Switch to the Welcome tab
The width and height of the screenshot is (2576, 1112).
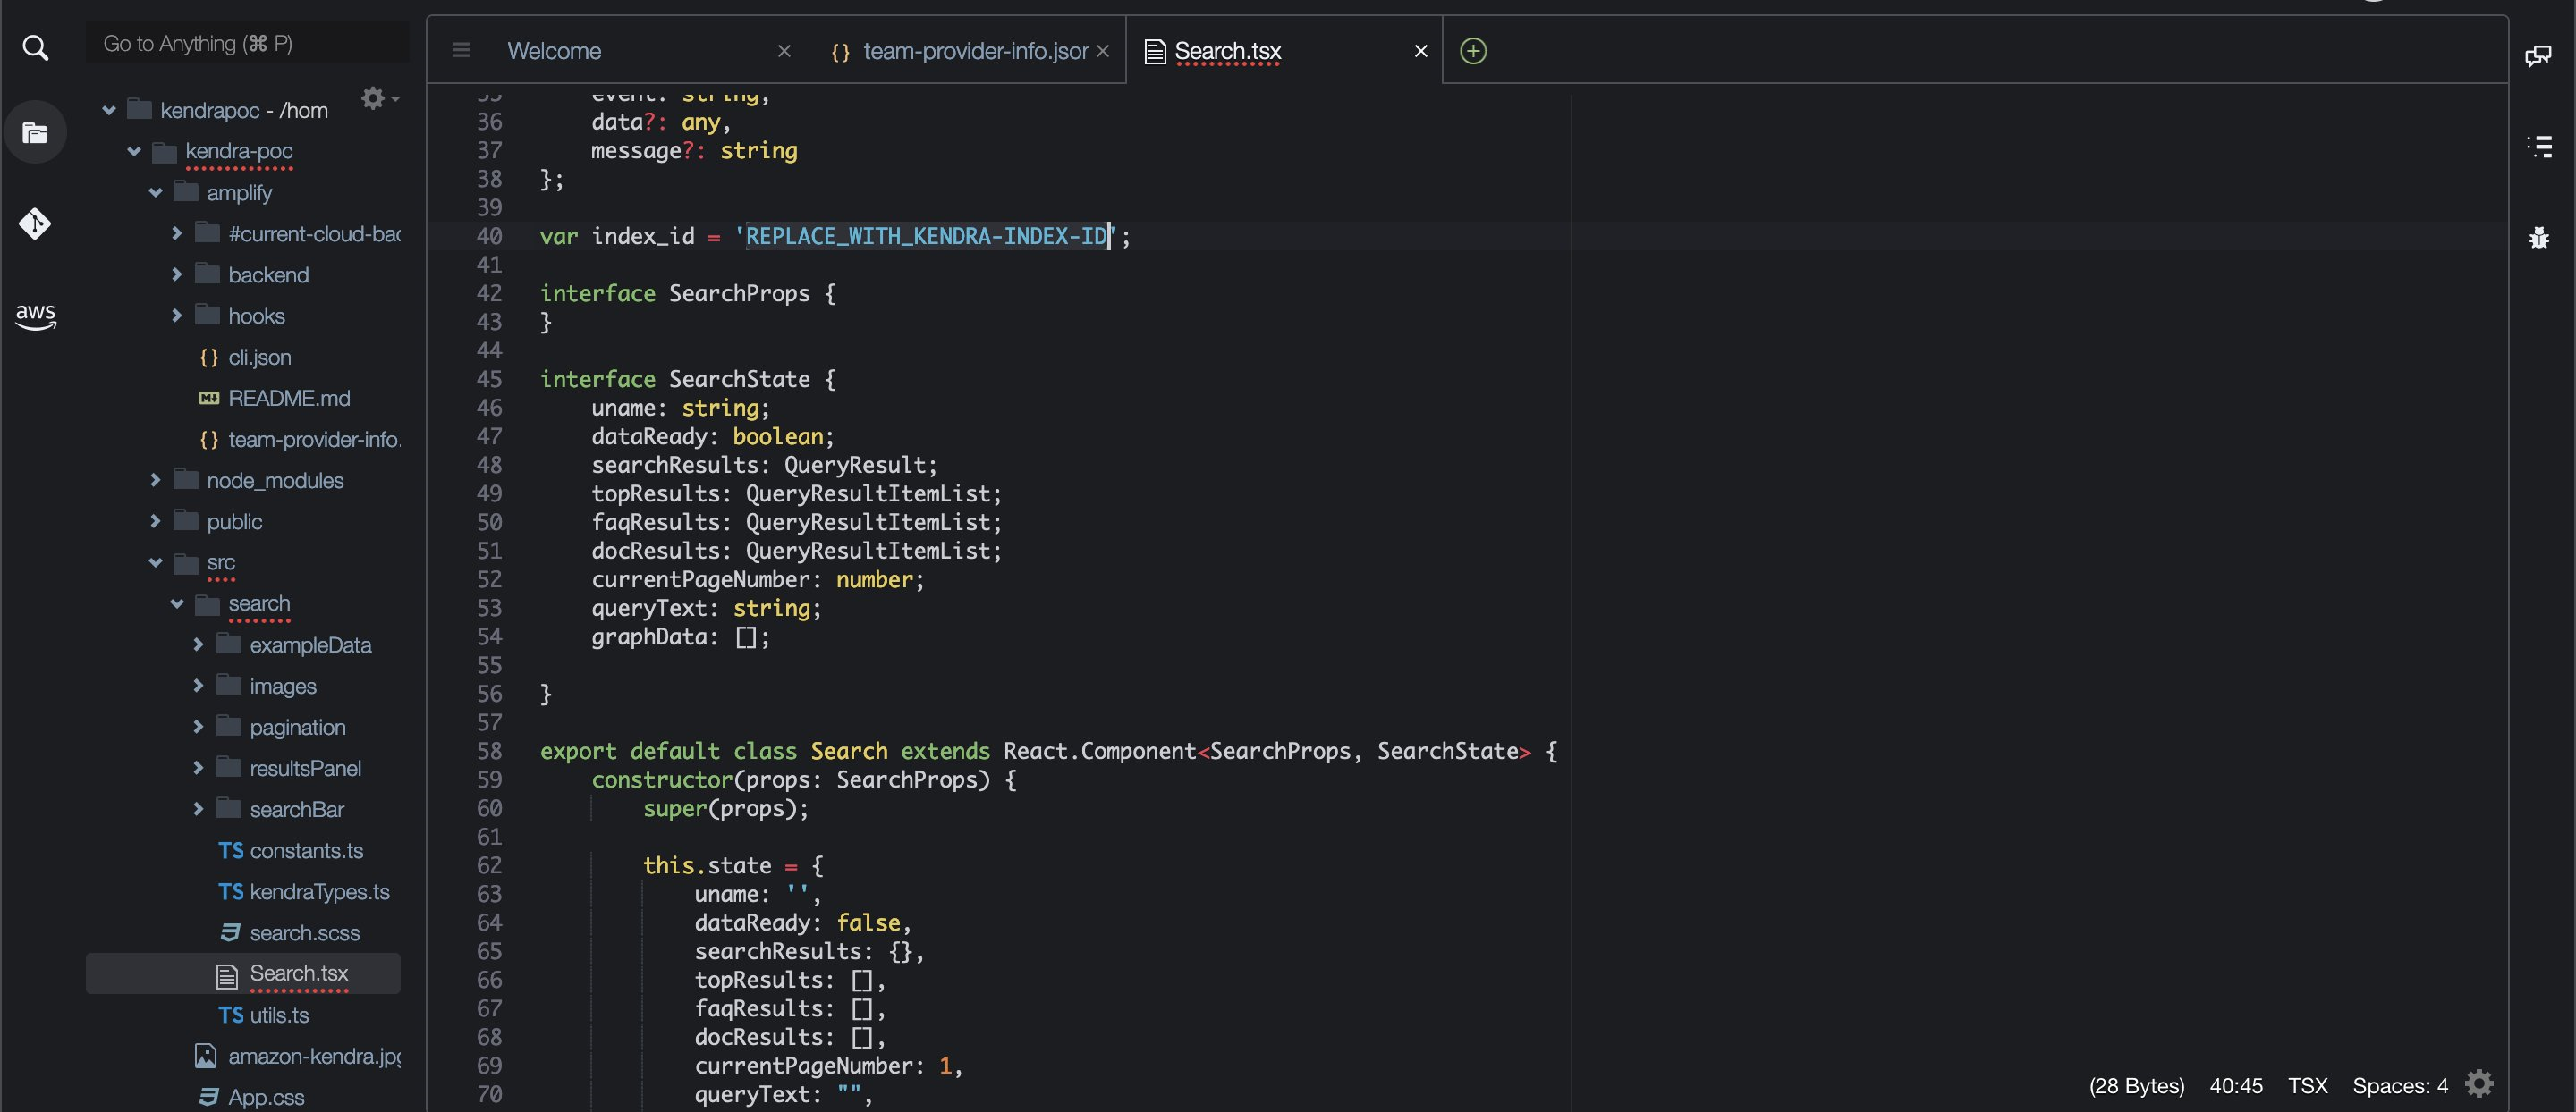pyautogui.click(x=554, y=51)
